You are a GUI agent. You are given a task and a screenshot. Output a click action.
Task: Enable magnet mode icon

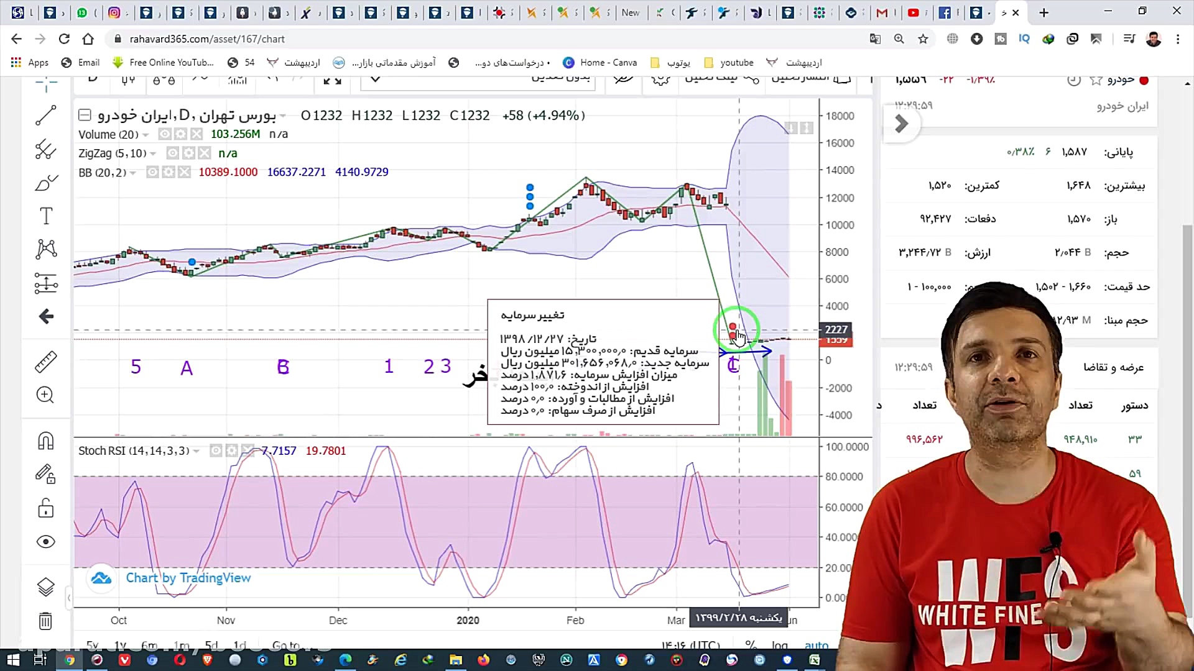45,441
